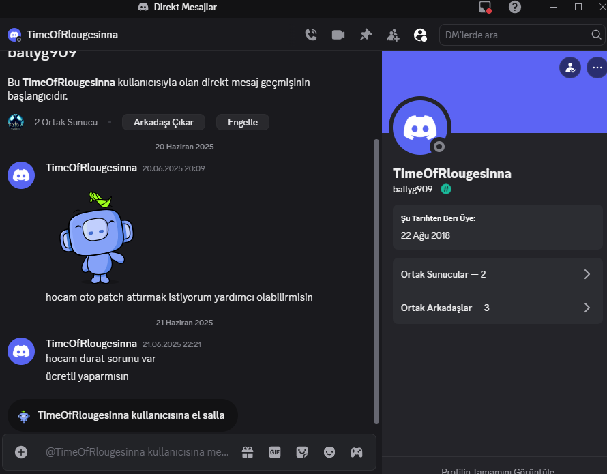Click the DM'lerde ara search field
Screen dimensions: 607x474
521,35
